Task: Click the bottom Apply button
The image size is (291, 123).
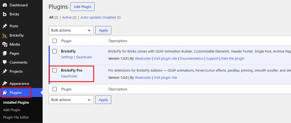Action: tap(103, 100)
